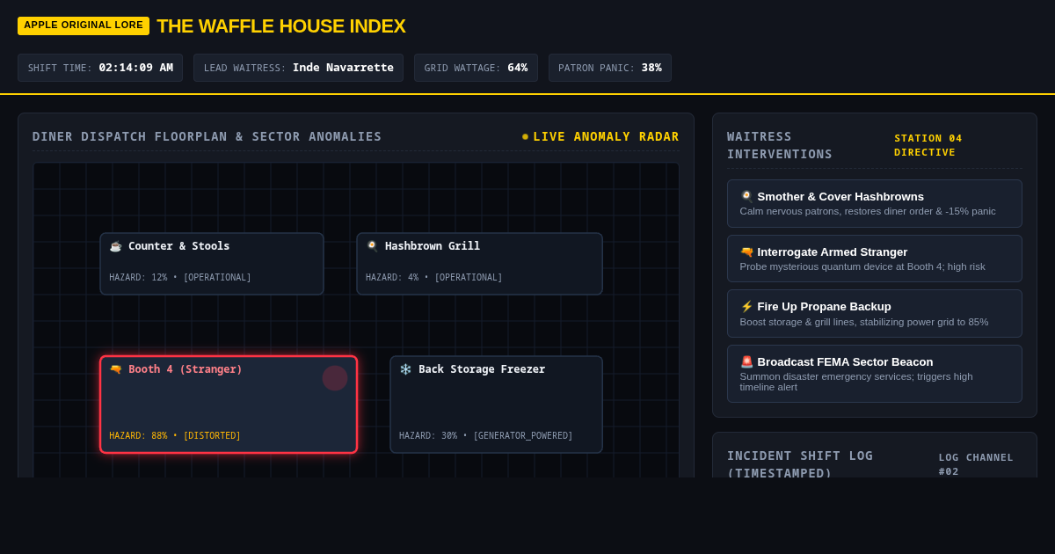Select the Back Storage Freezer sector card

(x=496, y=405)
